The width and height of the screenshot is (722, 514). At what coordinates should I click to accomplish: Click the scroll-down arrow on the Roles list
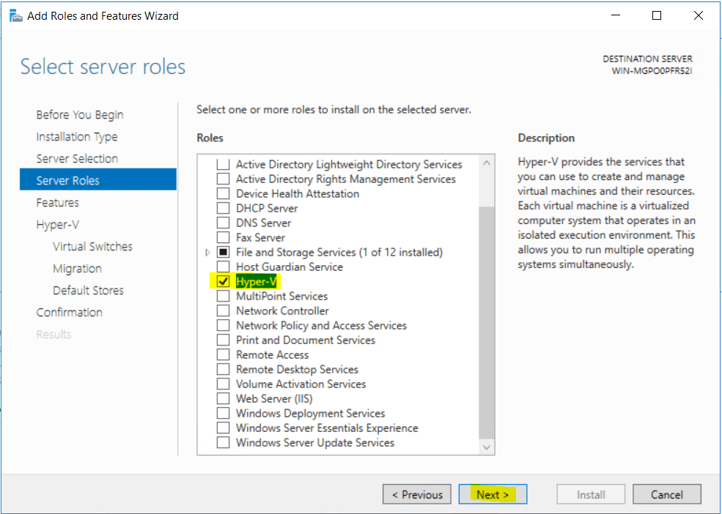point(486,447)
